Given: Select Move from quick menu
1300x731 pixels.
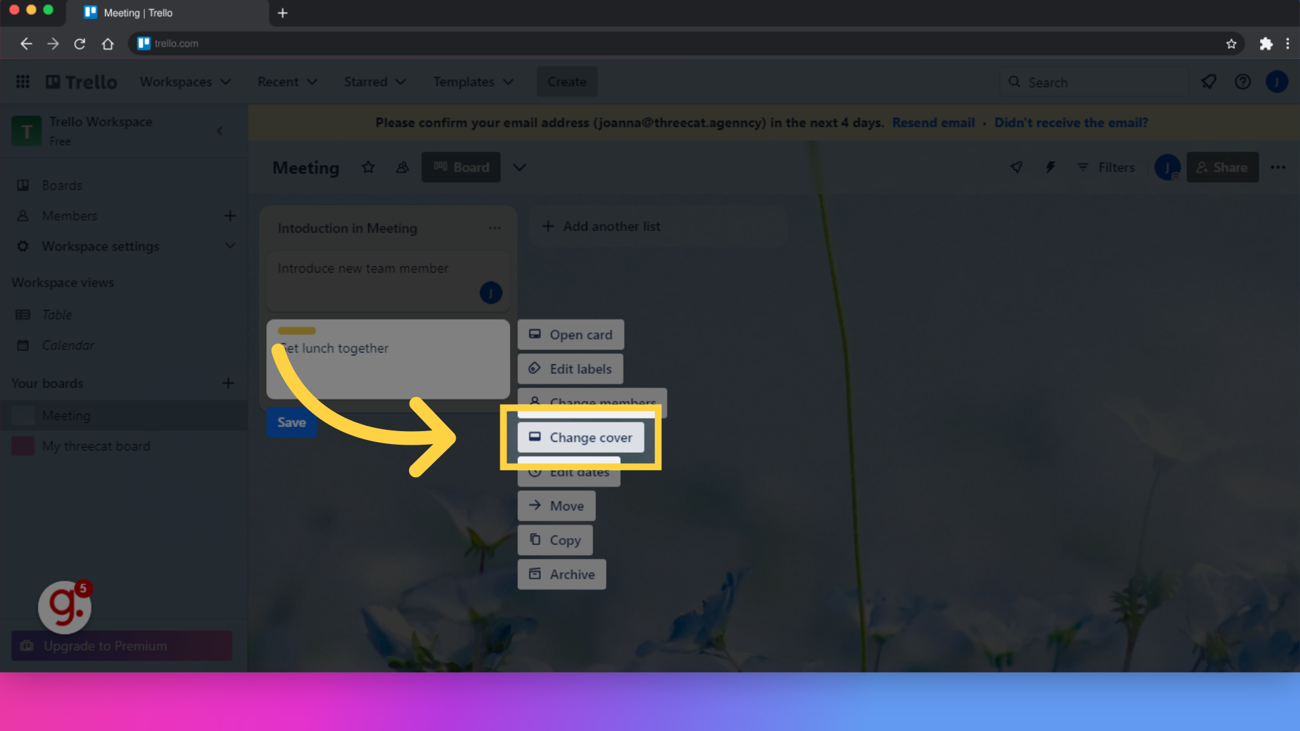Looking at the screenshot, I should 557,506.
